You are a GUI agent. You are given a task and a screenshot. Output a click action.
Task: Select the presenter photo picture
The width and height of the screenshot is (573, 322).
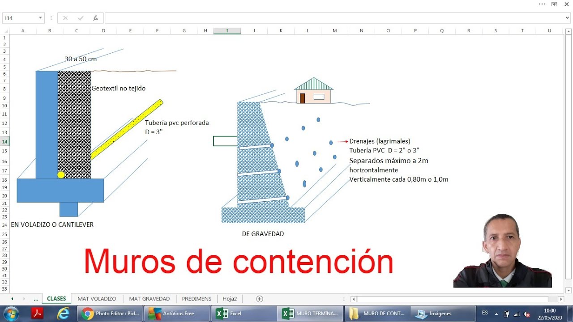[x=503, y=250]
